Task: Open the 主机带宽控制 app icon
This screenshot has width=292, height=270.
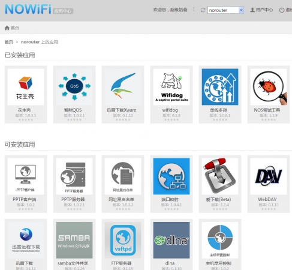Action: [x=220, y=240]
